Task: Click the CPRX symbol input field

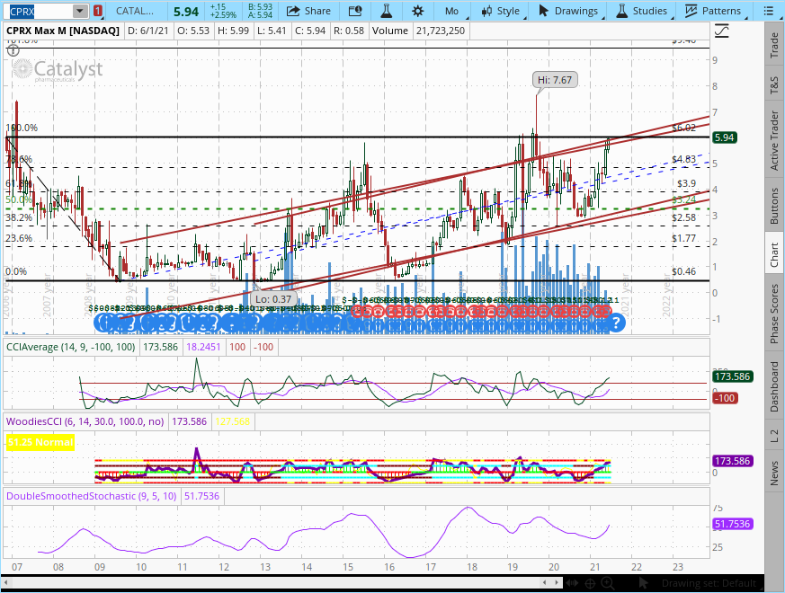Action: 36,11
